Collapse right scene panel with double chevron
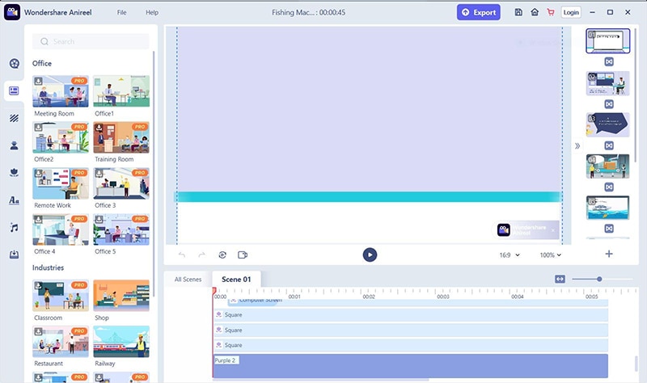The width and height of the screenshot is (647, 383). (577, 145)
